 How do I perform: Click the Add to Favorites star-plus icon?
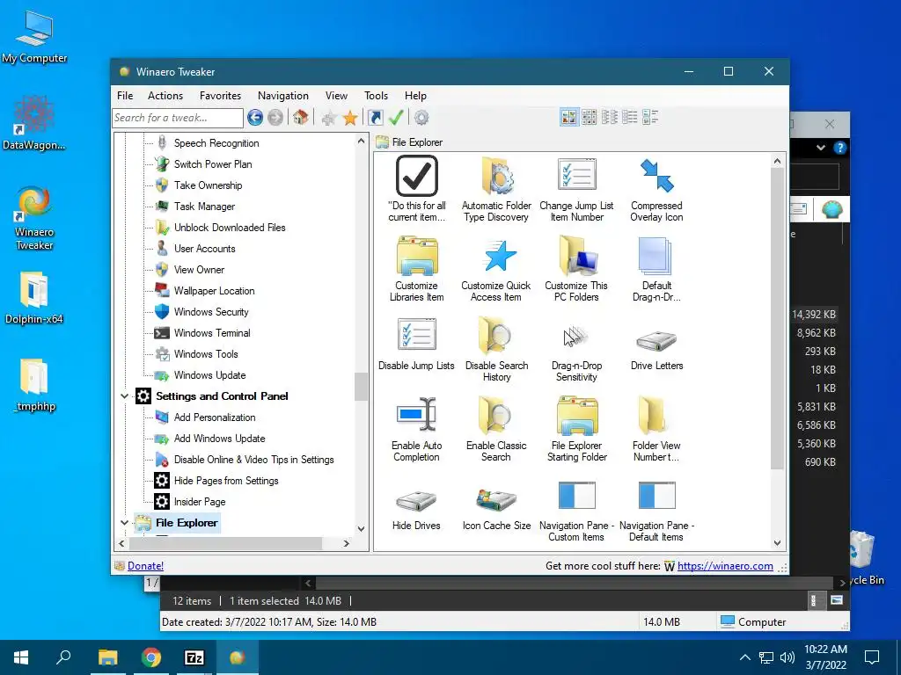[x=329, y=119]
